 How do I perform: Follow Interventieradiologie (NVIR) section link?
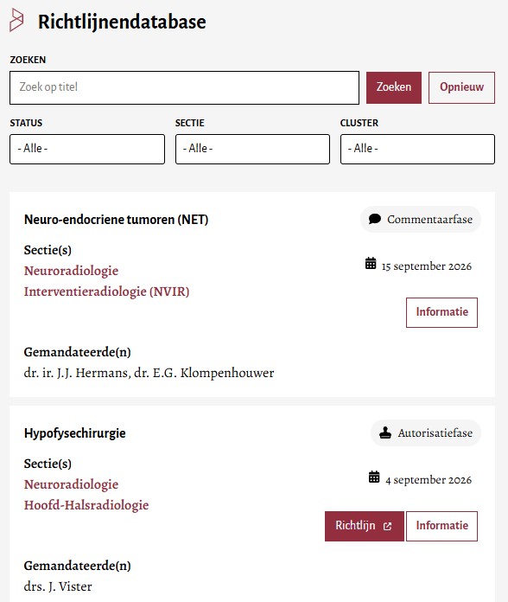[x=106, y=291]
